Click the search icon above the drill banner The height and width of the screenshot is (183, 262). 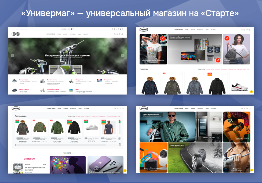point(115,34)
